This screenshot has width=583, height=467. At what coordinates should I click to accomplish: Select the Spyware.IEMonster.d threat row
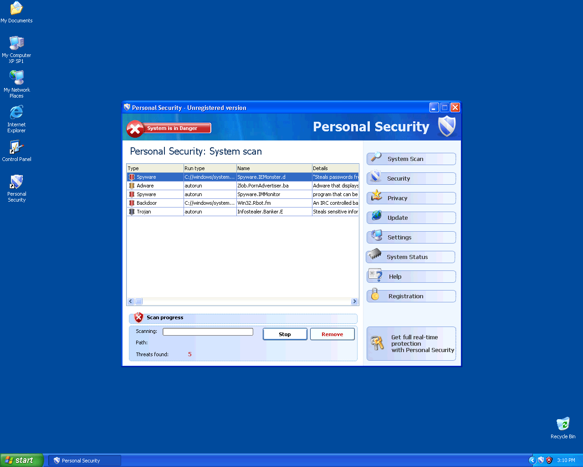click(x=243, y=176)
